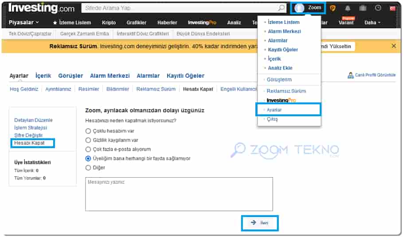Choose Görüşlerim in user dropdown
The width and height of the screenshot is (403, 237).
(x=279, y=80)
